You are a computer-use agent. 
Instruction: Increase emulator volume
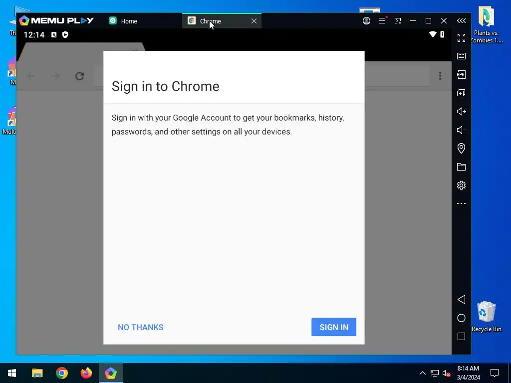click(x=461, y=111)
